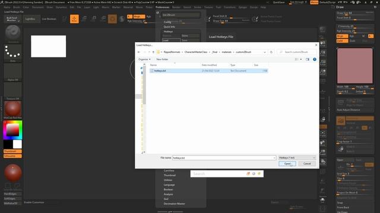Open the Material menu
The width and height of the screenshot is (380, 213).
tap(128, 7)
